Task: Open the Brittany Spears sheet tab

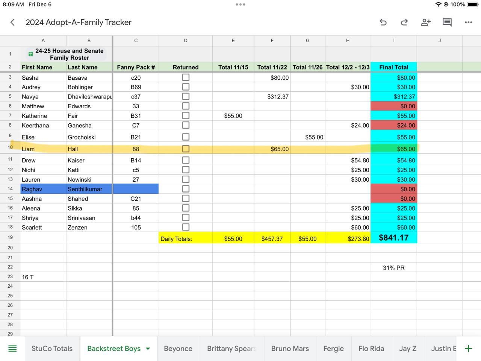Action: coord(232,349)
